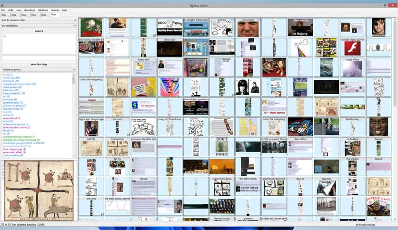Focus the tag search input field
The width and height of the screenshot is (398, 230).
pos(39,58)
